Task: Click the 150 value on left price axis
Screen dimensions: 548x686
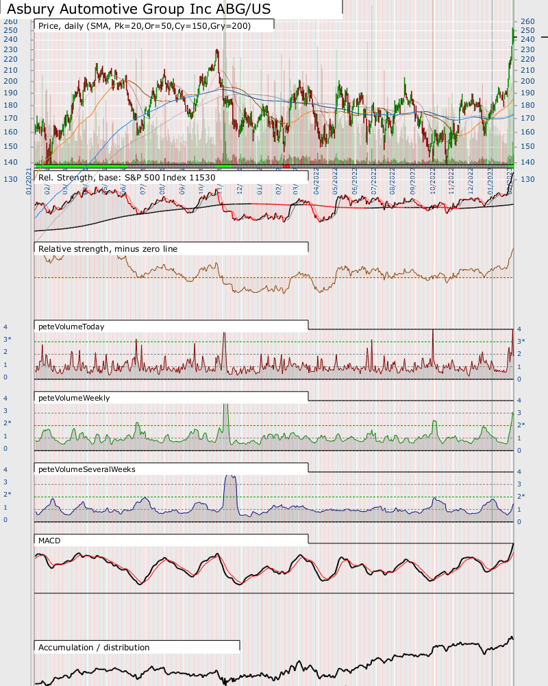Action: click(x=10, y=146)
